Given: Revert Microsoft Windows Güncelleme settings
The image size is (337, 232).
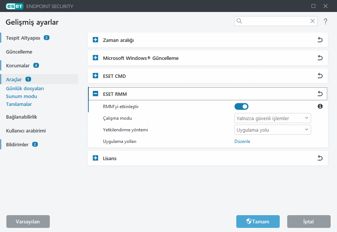Looking at the screenshot, I should [x=320, y=58].
